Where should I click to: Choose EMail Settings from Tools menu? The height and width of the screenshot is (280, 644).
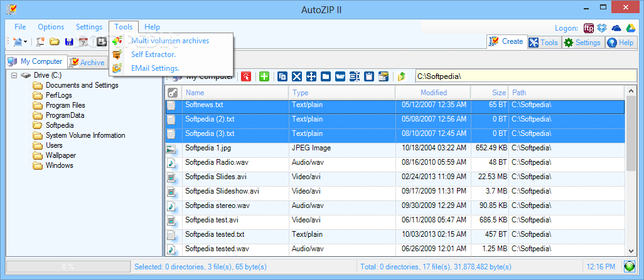pyautogui.click(x=171, y=68)
